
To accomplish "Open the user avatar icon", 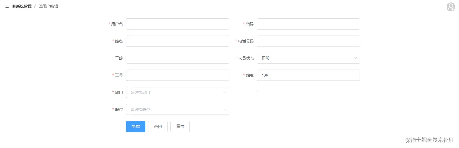I will pyautogui.click(x=451, y=7).
